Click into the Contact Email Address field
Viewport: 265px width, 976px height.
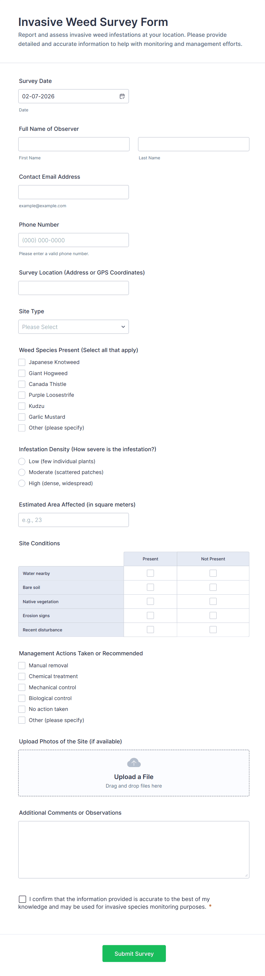[x=74, y=192]
